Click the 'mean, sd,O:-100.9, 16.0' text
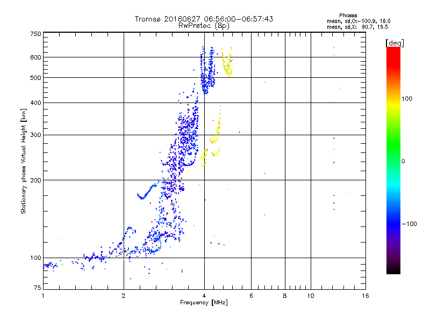This screenshot has height=322, width=430. click(x=359, y=21)
